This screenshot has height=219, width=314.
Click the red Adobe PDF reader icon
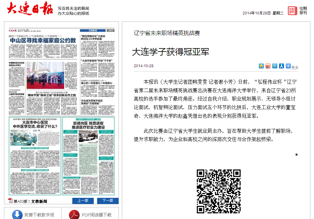74,215
